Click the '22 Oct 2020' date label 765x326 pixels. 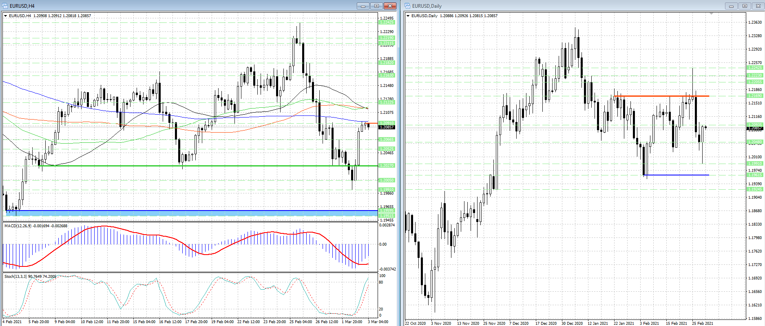click(416, 324)
